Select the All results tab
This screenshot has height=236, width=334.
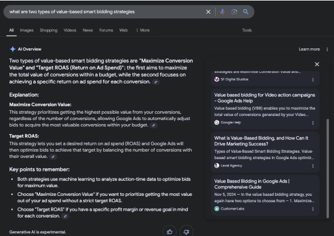[11, 30]
